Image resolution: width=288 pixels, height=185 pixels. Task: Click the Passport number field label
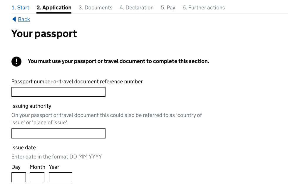77,82
